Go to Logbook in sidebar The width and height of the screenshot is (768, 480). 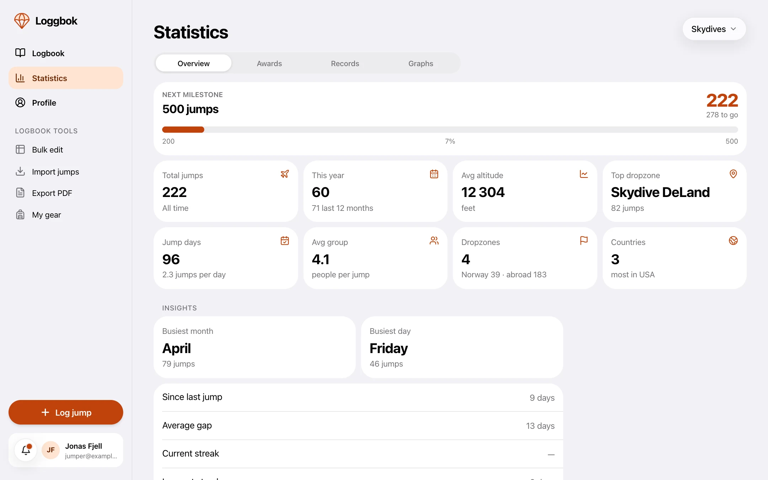[x=66, y=53]
